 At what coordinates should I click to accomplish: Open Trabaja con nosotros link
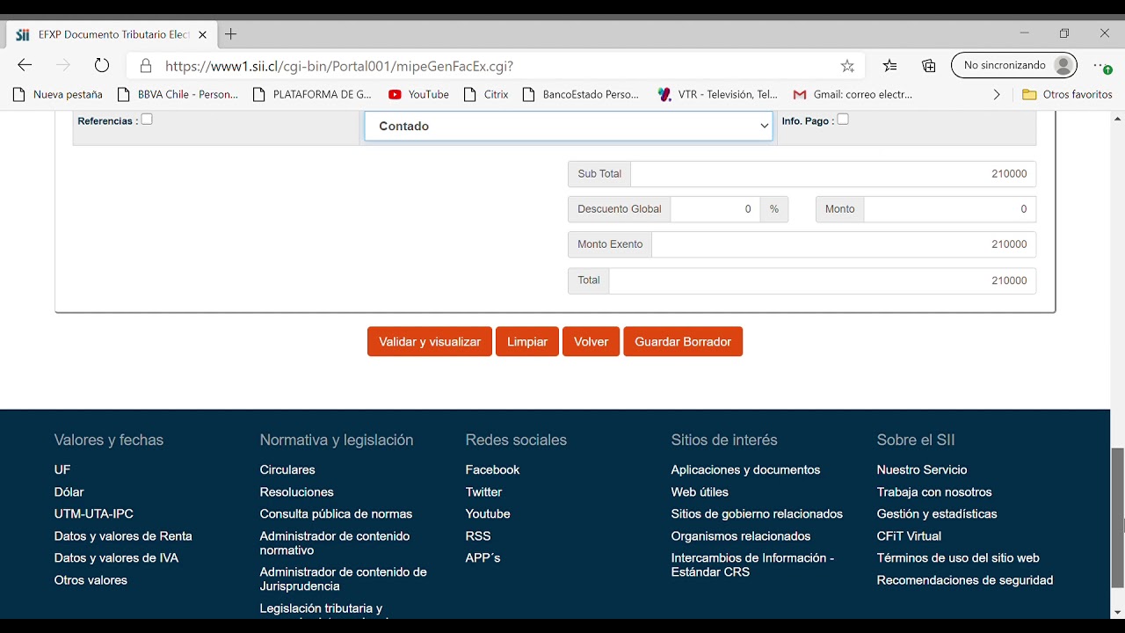coord(934,492)
